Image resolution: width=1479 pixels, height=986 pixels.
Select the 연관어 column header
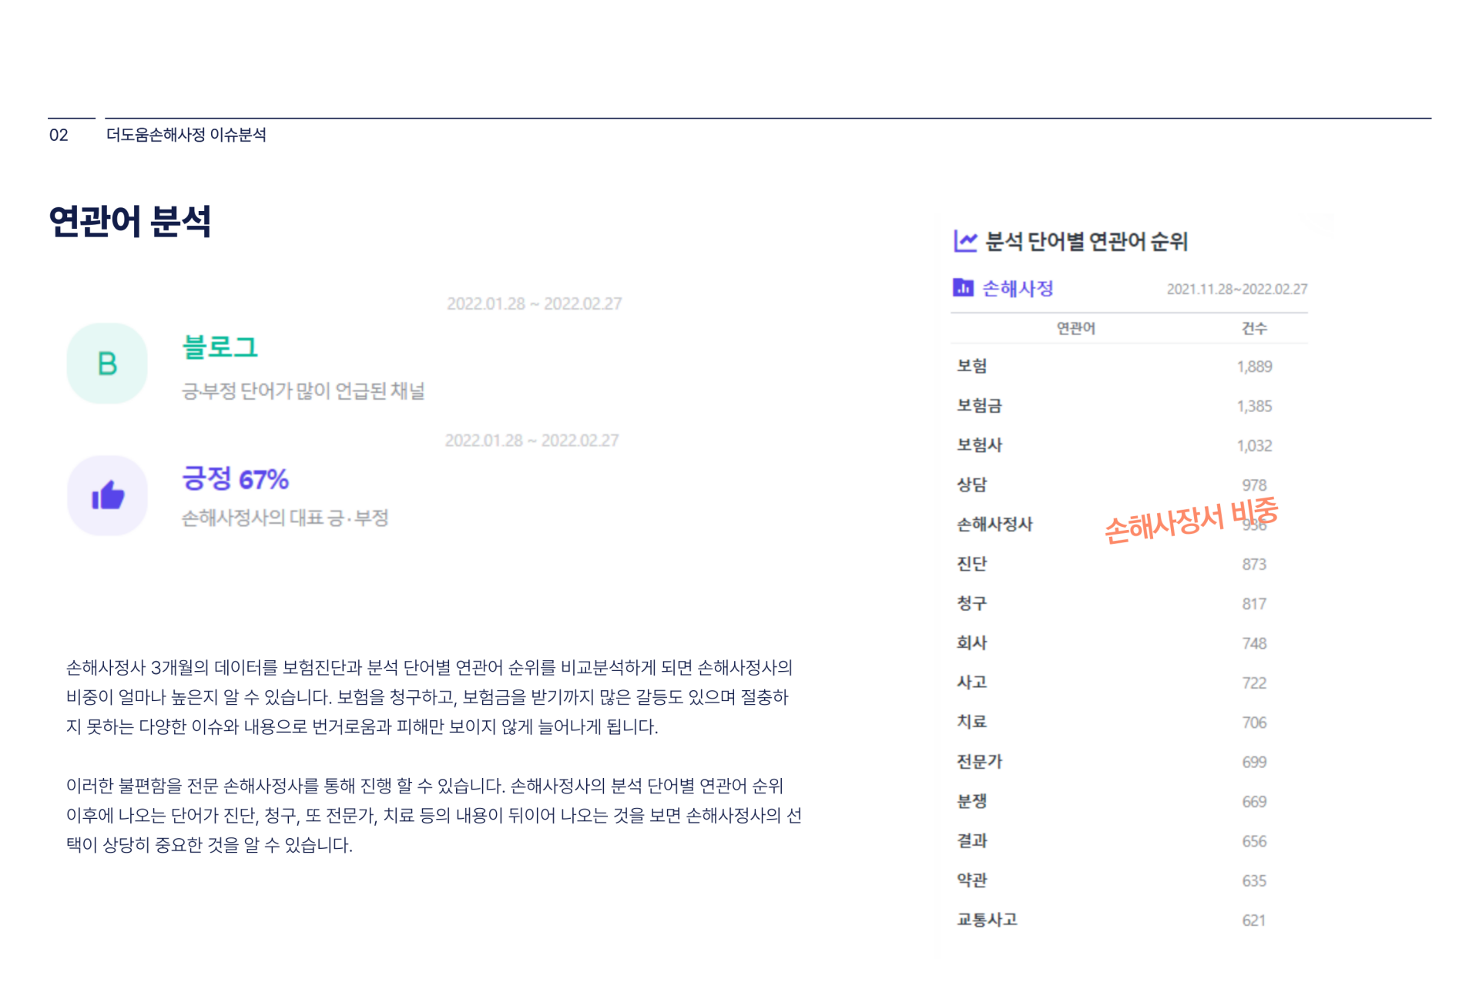(x=1075, y=328)
